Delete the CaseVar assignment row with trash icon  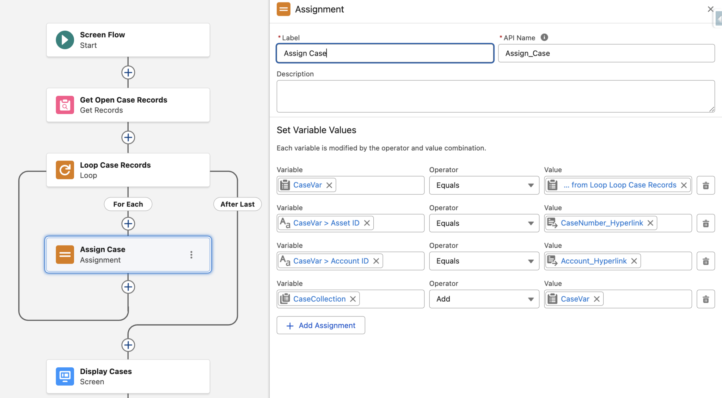(705, 185)
